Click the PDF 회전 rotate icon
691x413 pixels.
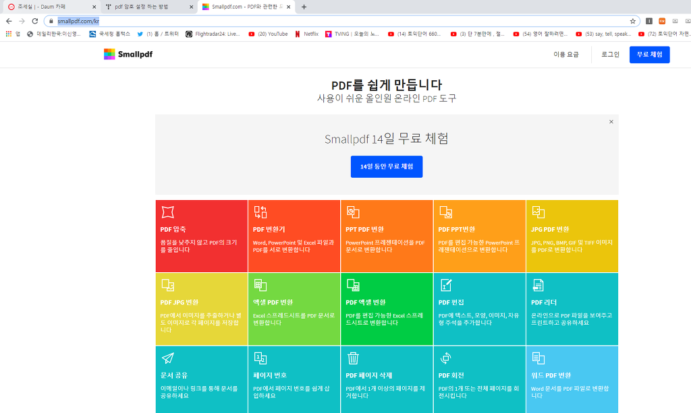445,358
